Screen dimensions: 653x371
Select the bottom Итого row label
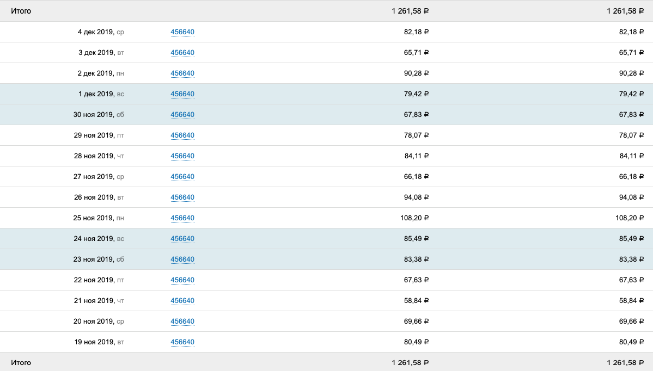point(21,363)
